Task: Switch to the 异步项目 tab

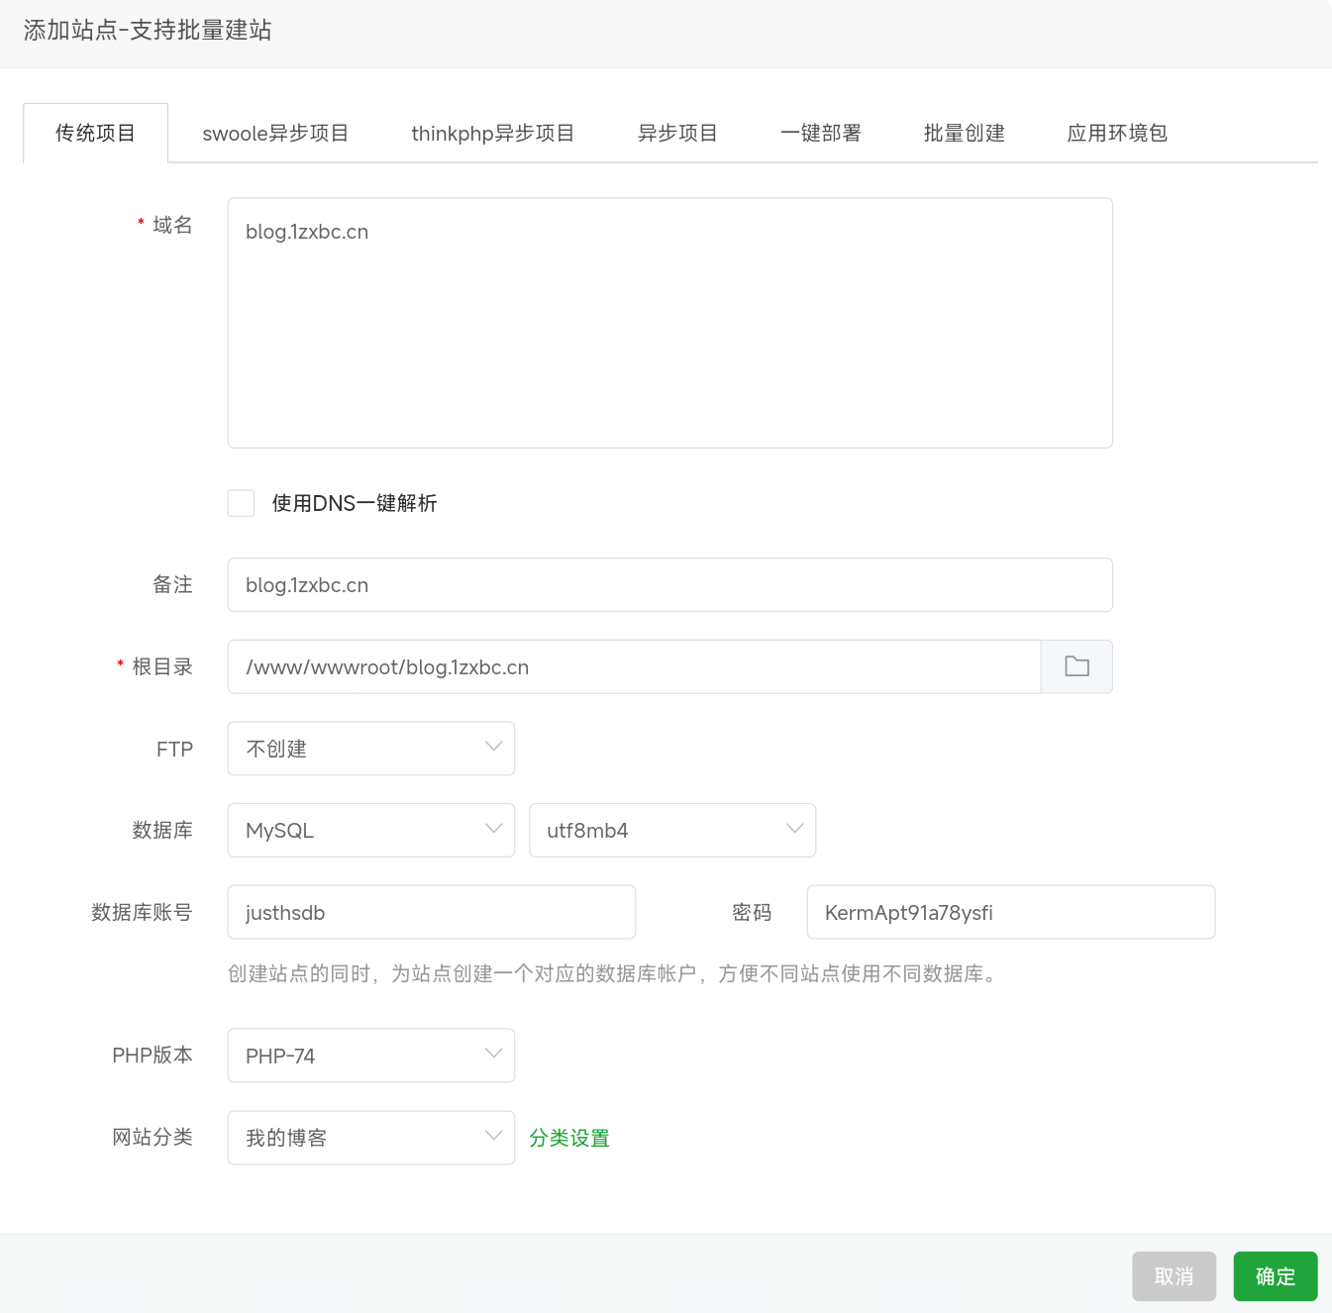Action: click(x=676, y=133)
